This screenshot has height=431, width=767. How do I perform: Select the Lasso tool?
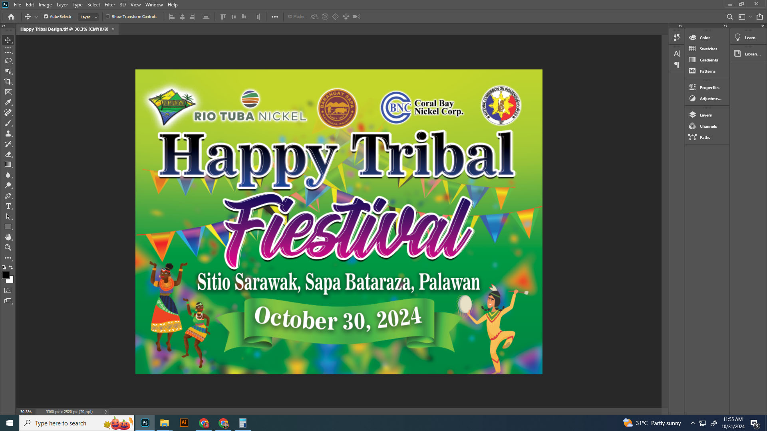click(x=8, y=61)
